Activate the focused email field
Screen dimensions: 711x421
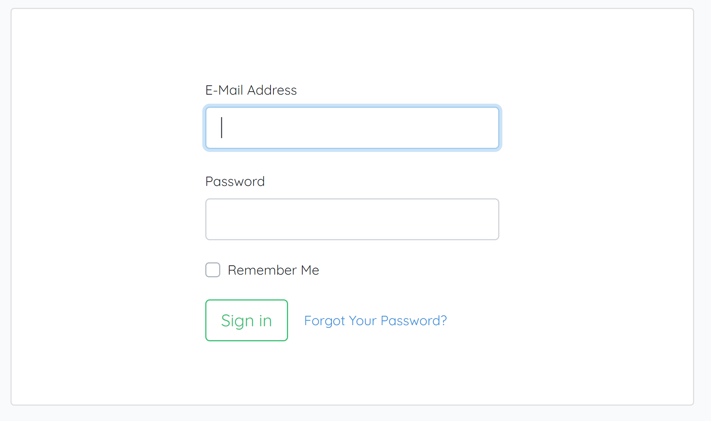[352, 128]
